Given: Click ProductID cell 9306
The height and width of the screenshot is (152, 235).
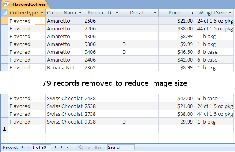Looking at the screenshot, I should [102, 44].
